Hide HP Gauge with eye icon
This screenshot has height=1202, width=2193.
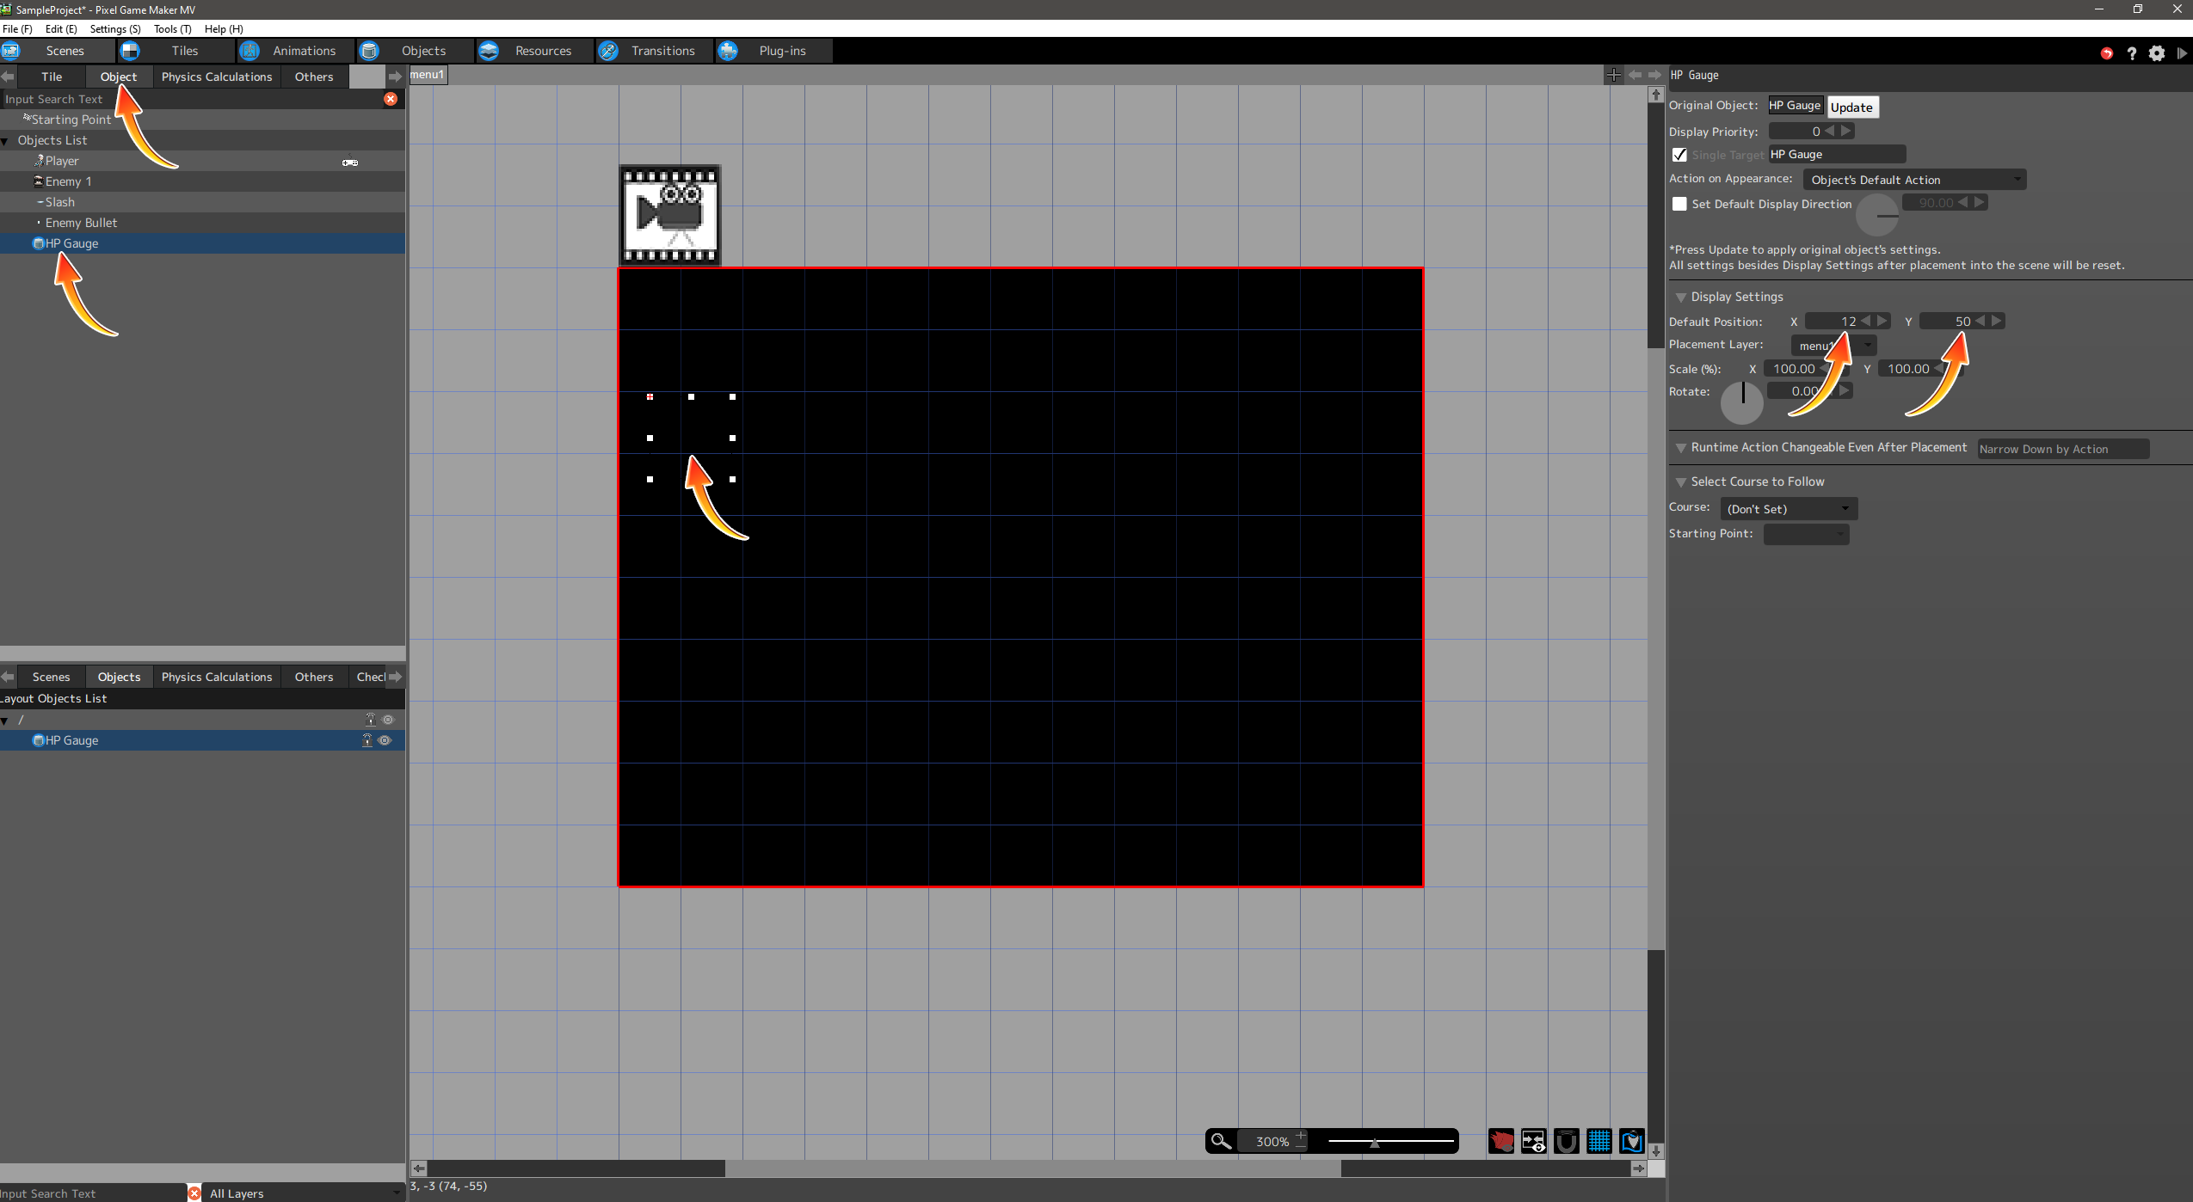tap(385, 740)
